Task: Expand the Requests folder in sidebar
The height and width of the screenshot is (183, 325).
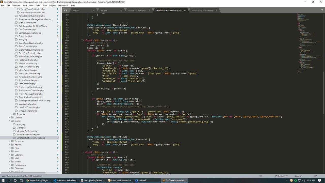Action: coord(12,114)
